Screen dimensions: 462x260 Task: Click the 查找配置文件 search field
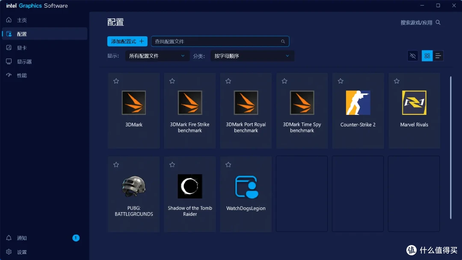(x=220, y=41)
